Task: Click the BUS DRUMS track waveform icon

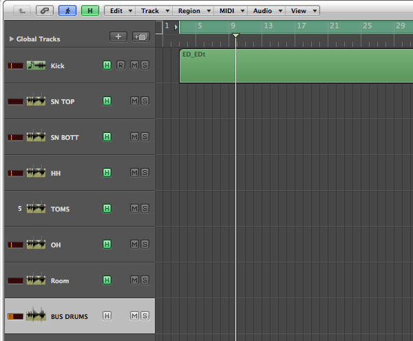Action: (36, 315)
